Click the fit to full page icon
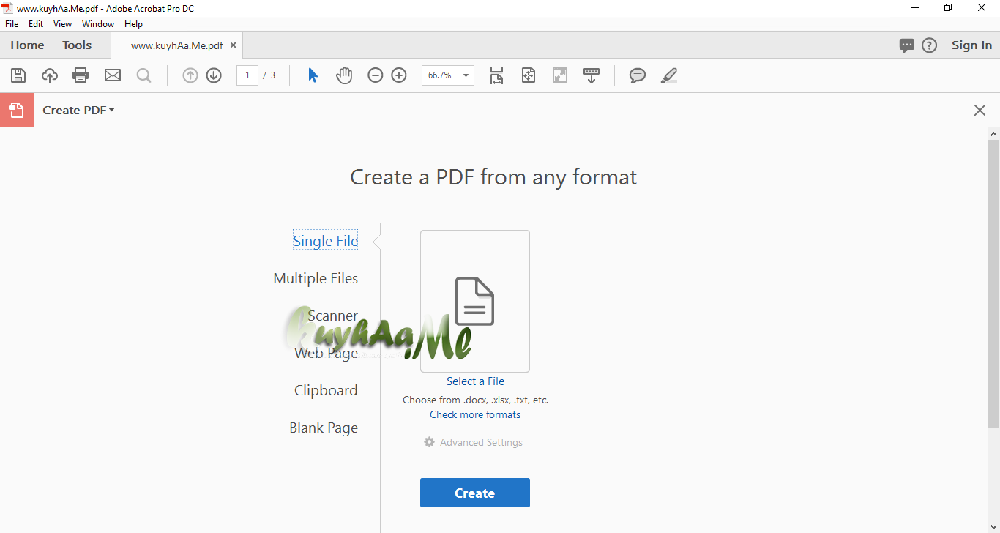Screen dimensions: 1000x533 point(529,75)
